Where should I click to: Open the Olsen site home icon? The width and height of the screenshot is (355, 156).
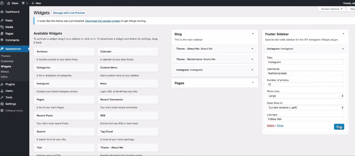pos(9,3)
